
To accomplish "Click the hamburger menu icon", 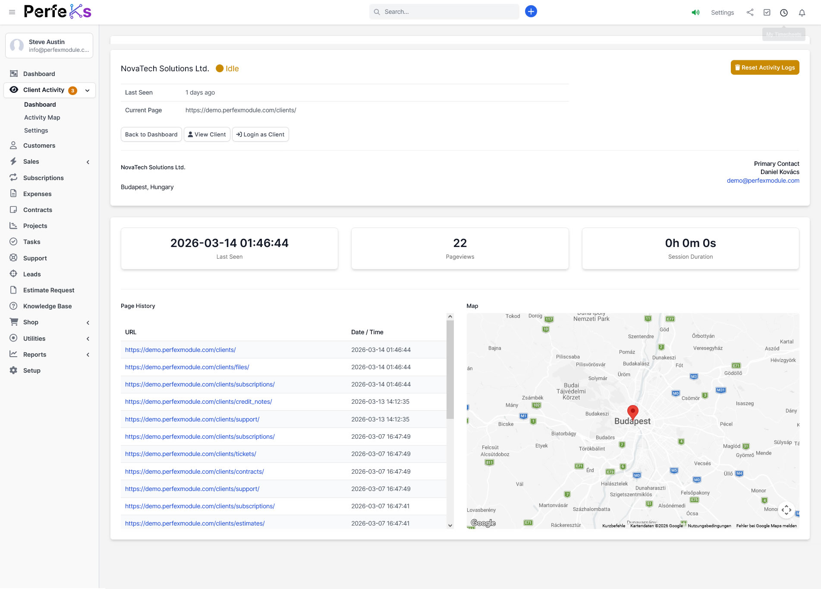I will pyautogui.click(x=12, y=12).
